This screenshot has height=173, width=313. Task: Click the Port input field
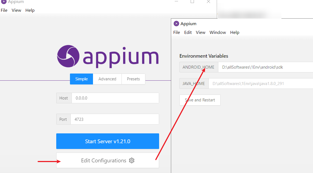pyautogui.click(x=115, y=119)
